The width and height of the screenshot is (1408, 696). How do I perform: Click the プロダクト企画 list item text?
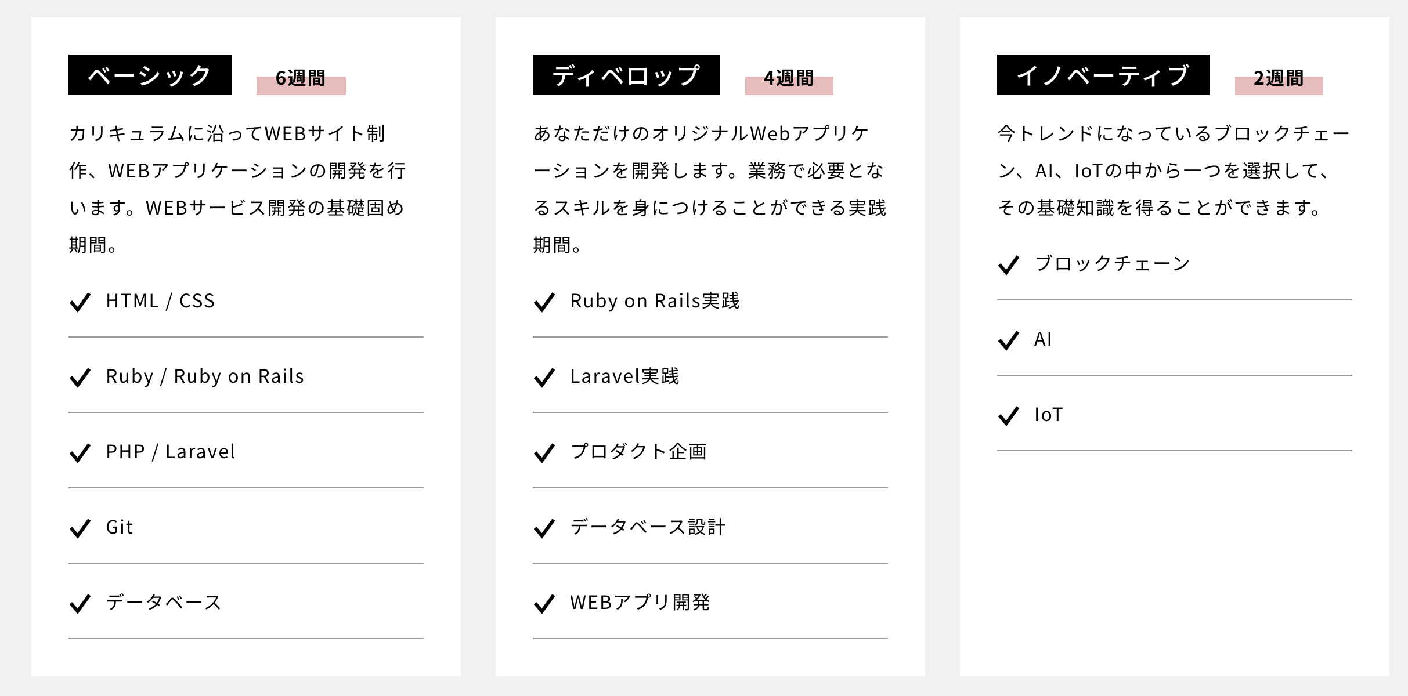[x=638, y=452]
